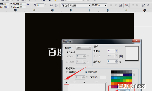Select the middle triangle gradient color marker
152x91 pixels.
[x=84, y=82]
